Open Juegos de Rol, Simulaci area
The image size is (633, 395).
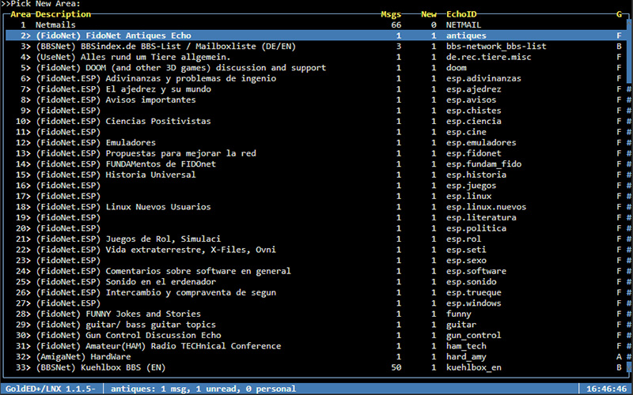coord(316,239)
